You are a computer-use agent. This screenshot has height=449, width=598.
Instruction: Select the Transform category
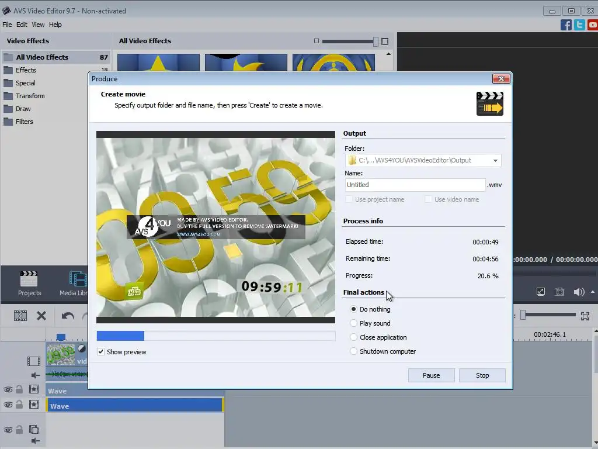(30, 96)
